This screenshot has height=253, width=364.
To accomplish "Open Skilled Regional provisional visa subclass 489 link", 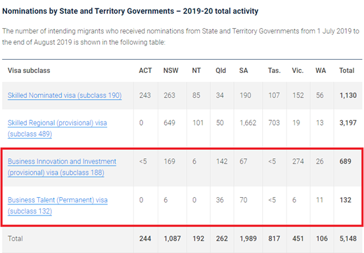I will click(x=57, y=128).
